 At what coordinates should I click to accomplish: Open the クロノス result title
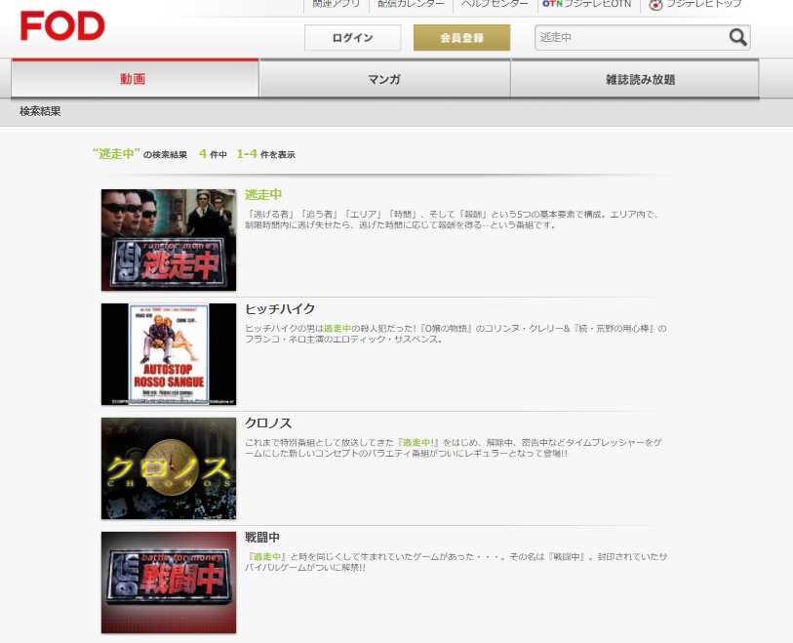coord(268,422)
